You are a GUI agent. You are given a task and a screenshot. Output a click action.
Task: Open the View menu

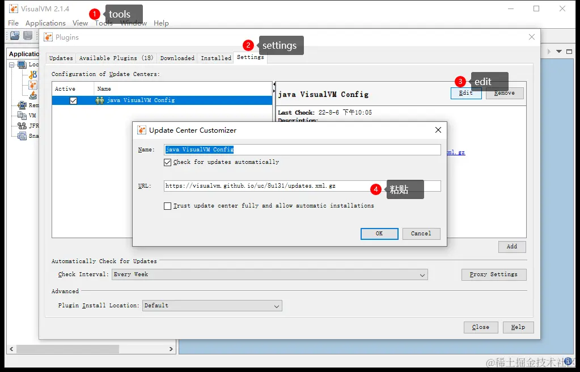[81, 23]
